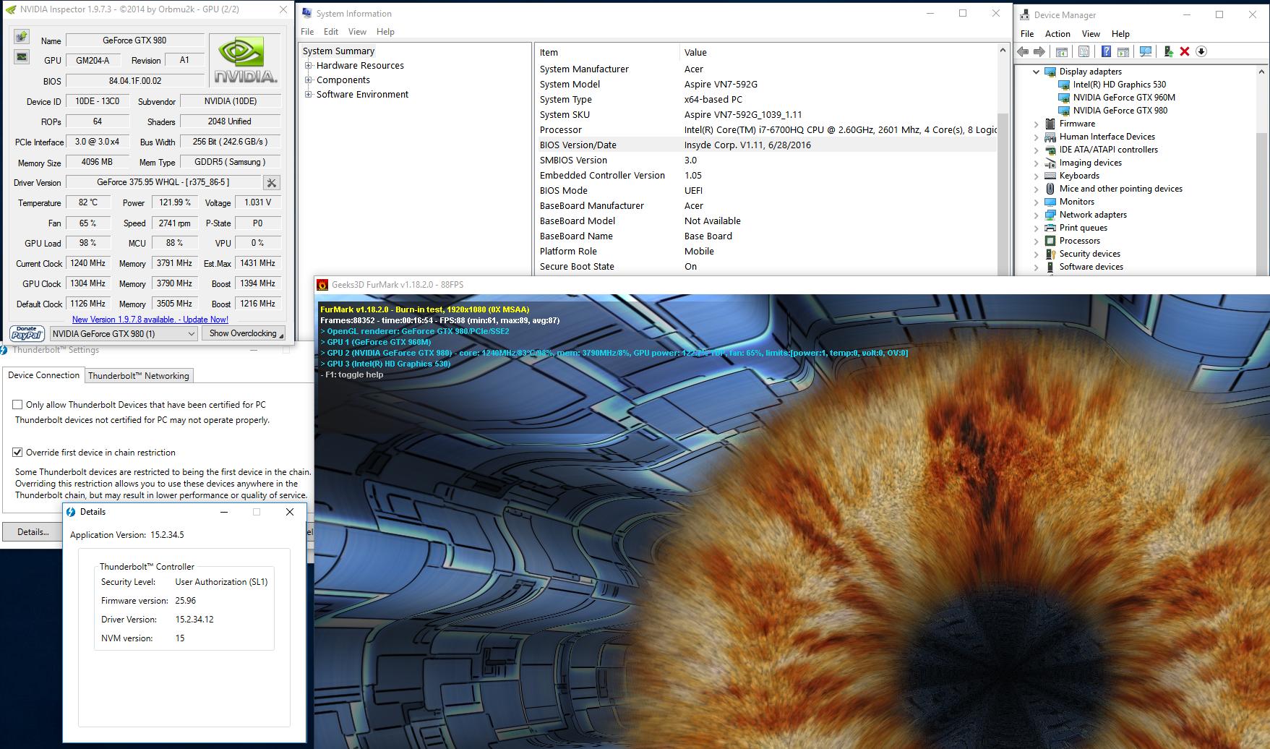The image size is (1270, 749).
Task: Open Action menu in Device Manager
Action: pyautogui.click(x=1057, y=34)
